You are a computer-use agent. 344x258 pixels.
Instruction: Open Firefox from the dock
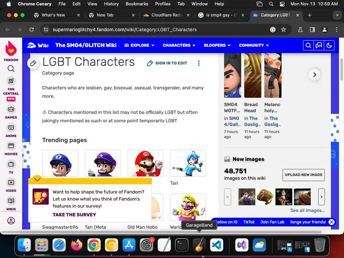point(77,245)
